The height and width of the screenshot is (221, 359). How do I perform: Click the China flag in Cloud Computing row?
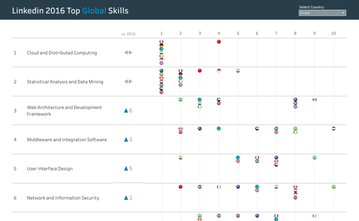(x=219, y=42)
